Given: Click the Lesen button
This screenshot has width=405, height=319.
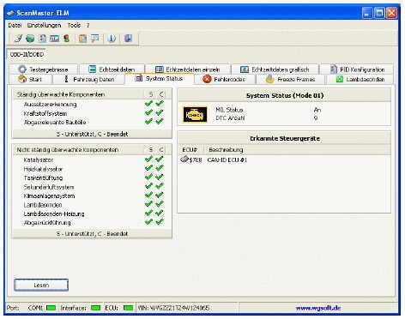Looking at the screenshot, I should [x=41, y=285].
